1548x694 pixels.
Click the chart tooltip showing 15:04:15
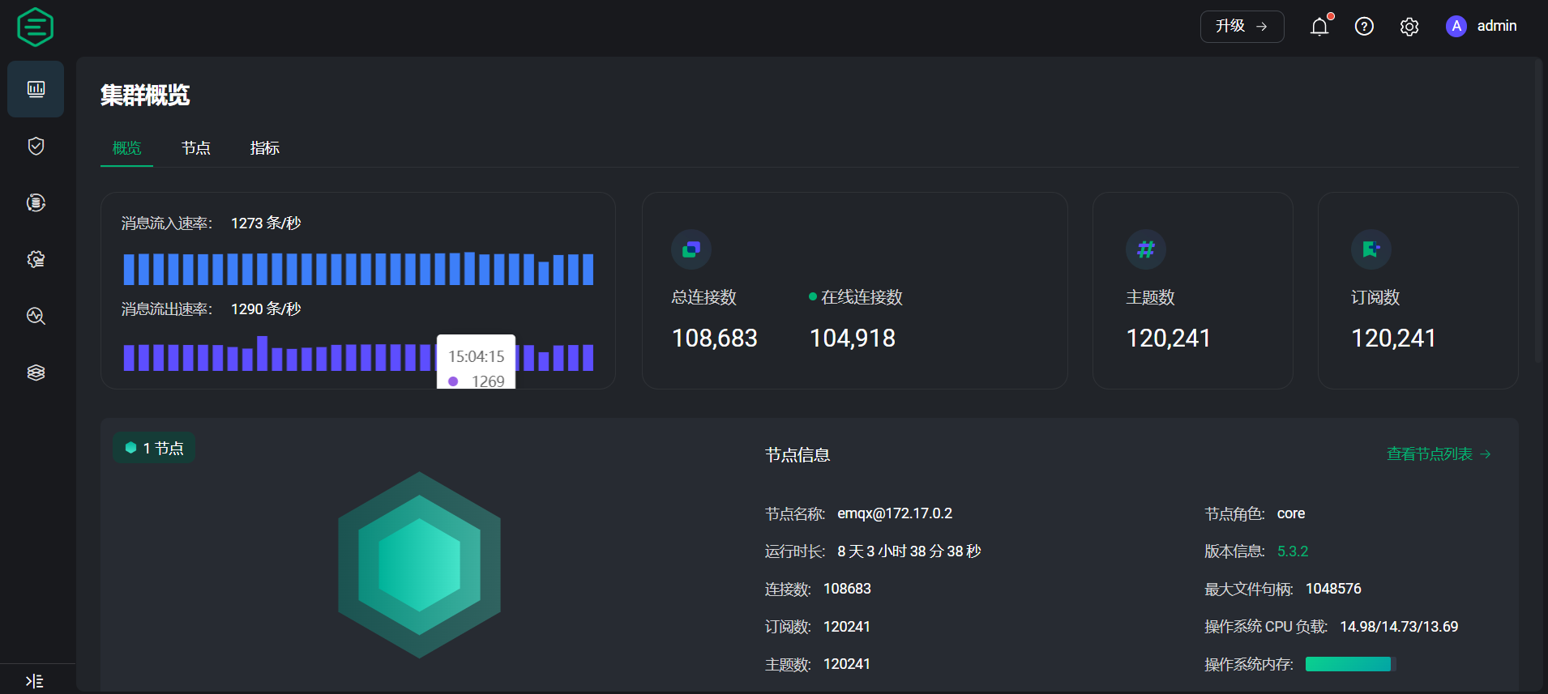tap(476, 362)
